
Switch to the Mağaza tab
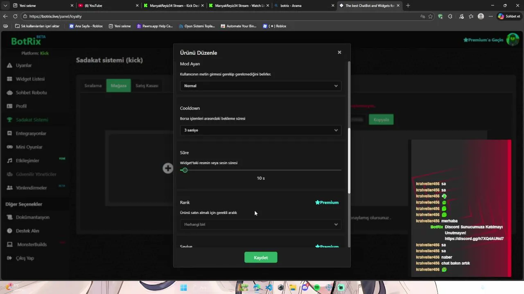point(118,86)
